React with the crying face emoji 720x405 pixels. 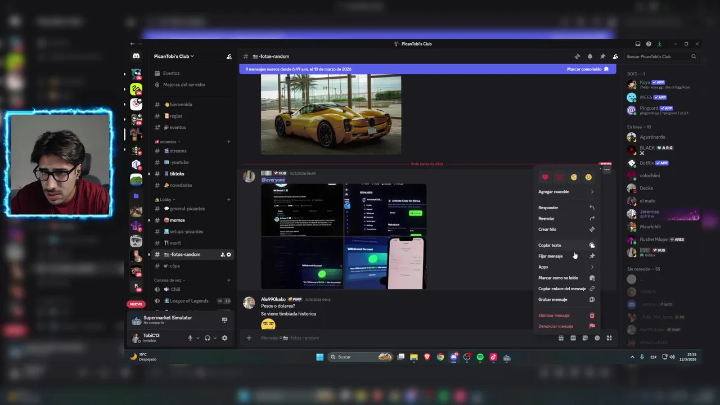click(x=588, y=177)
